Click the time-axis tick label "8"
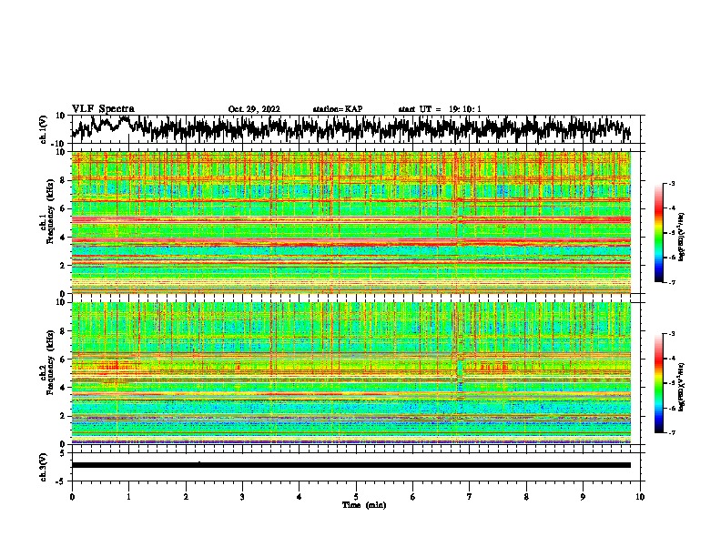The image size is (721, 557). point(526,497)
